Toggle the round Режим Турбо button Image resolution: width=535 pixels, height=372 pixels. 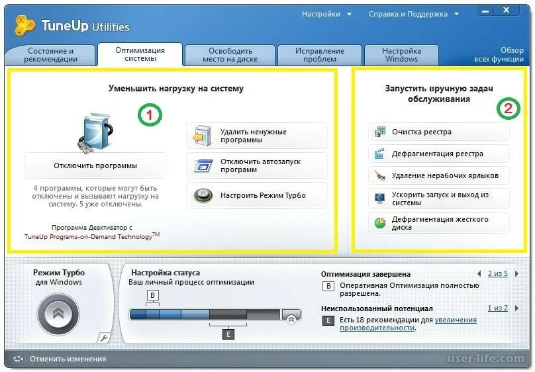point(58,314)
